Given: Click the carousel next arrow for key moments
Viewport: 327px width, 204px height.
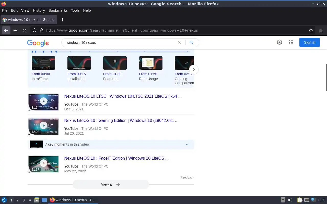Looking at the screenshot, I should [194, 70].
